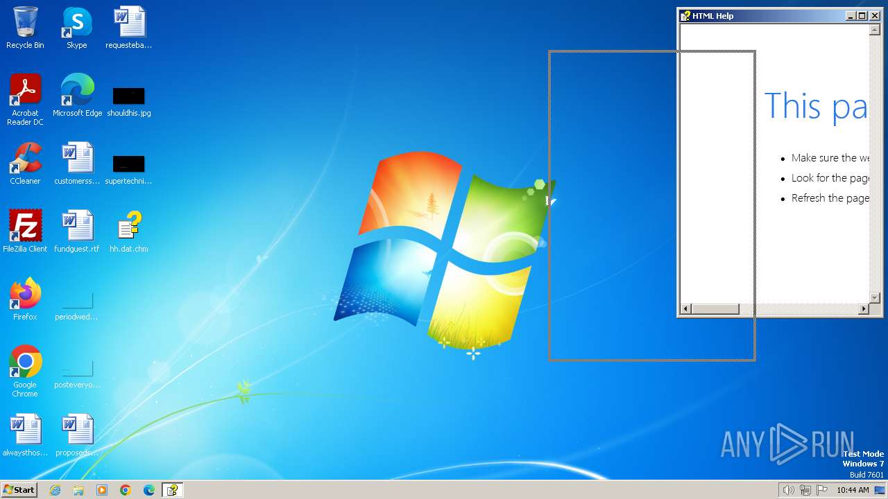This screenshot has width=888, height=499.
Task: Click right arrow of HTML Help horizontal scrollbar
Action: [864, 309]
